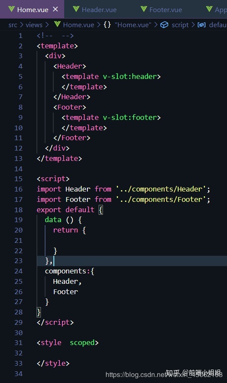Screen dimensions: 227x383
Task: Click the scoped attribute in style tag
Action: [82, 343]
